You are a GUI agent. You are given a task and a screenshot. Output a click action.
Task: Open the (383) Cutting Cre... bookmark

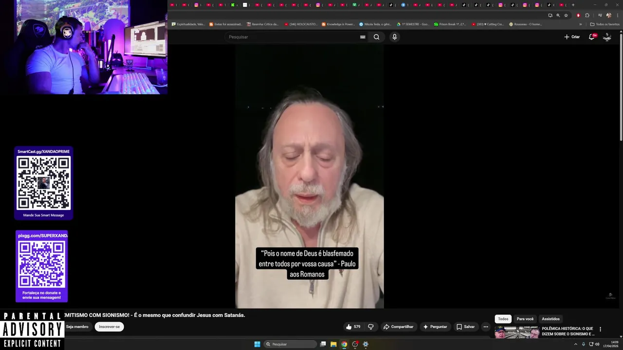click(488, 24)
